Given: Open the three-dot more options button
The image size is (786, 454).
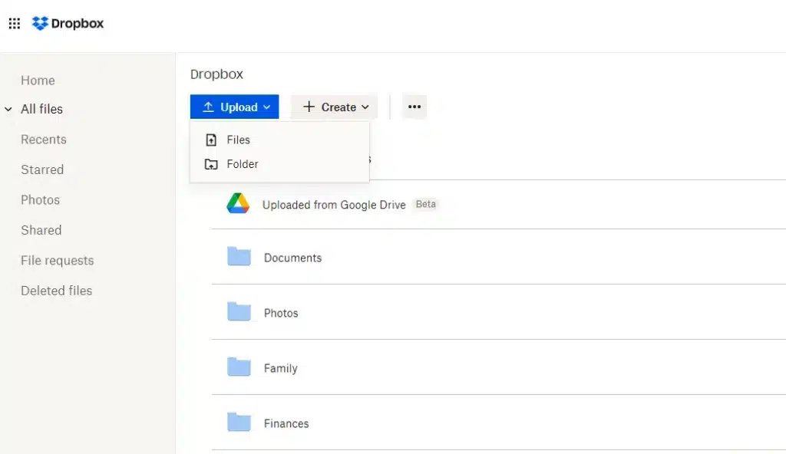Looking at the screenshot, I should pos(414,107).
